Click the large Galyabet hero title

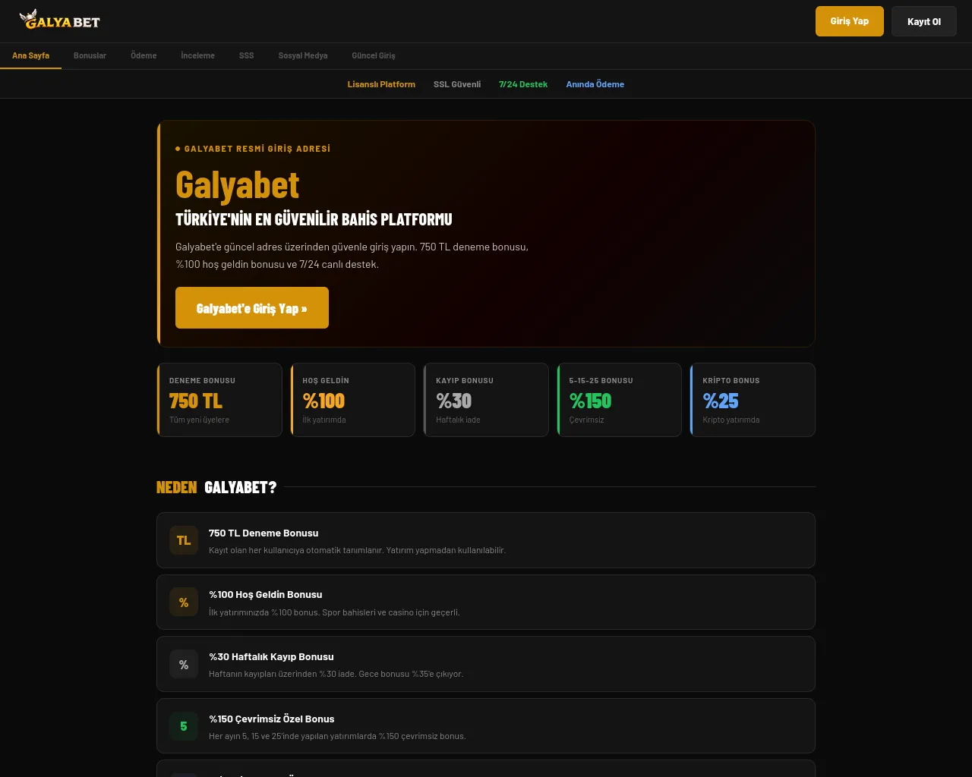238,184
